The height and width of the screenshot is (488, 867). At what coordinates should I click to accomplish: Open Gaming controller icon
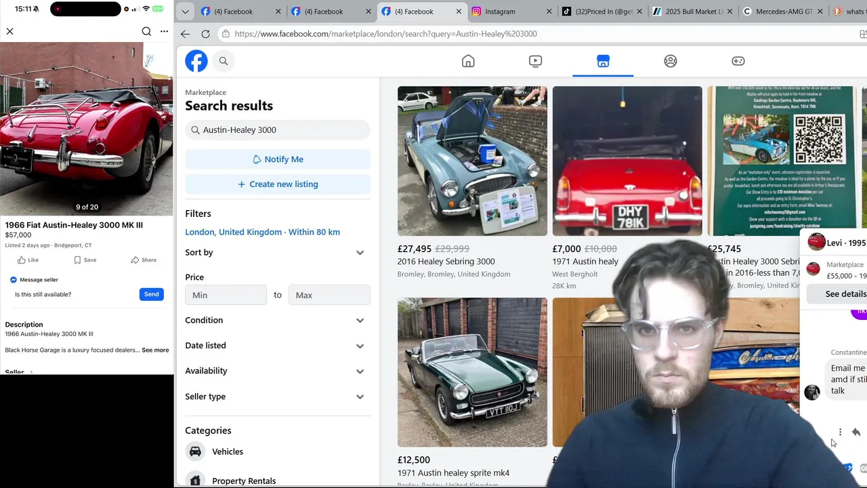[x=738, y=61]
